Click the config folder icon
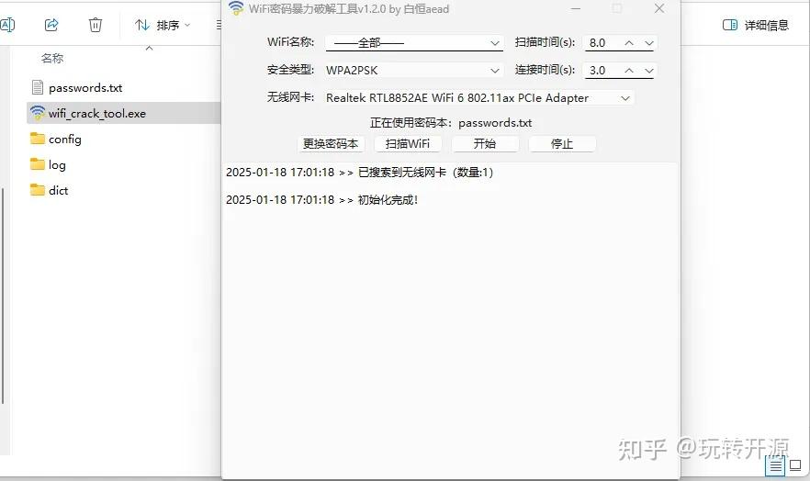Screen dimensions: 810x481 tap(37, 138)
